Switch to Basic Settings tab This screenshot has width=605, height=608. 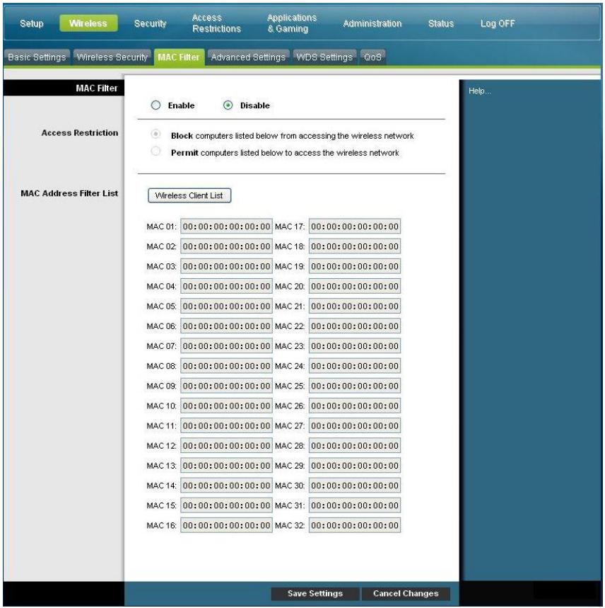[36, 57]
